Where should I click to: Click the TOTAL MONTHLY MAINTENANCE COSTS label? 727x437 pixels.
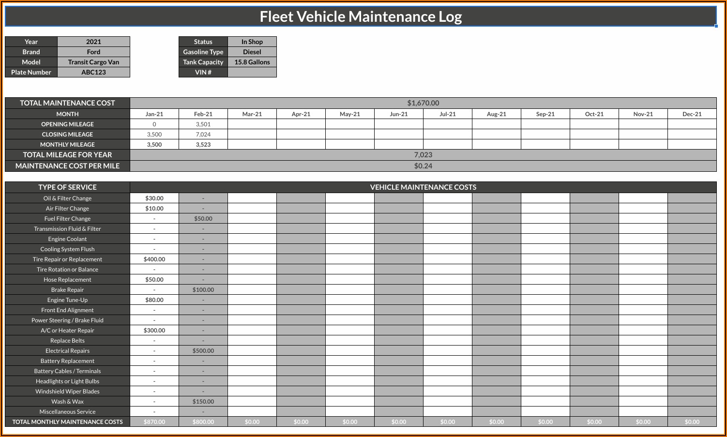(x=68, y=422)
